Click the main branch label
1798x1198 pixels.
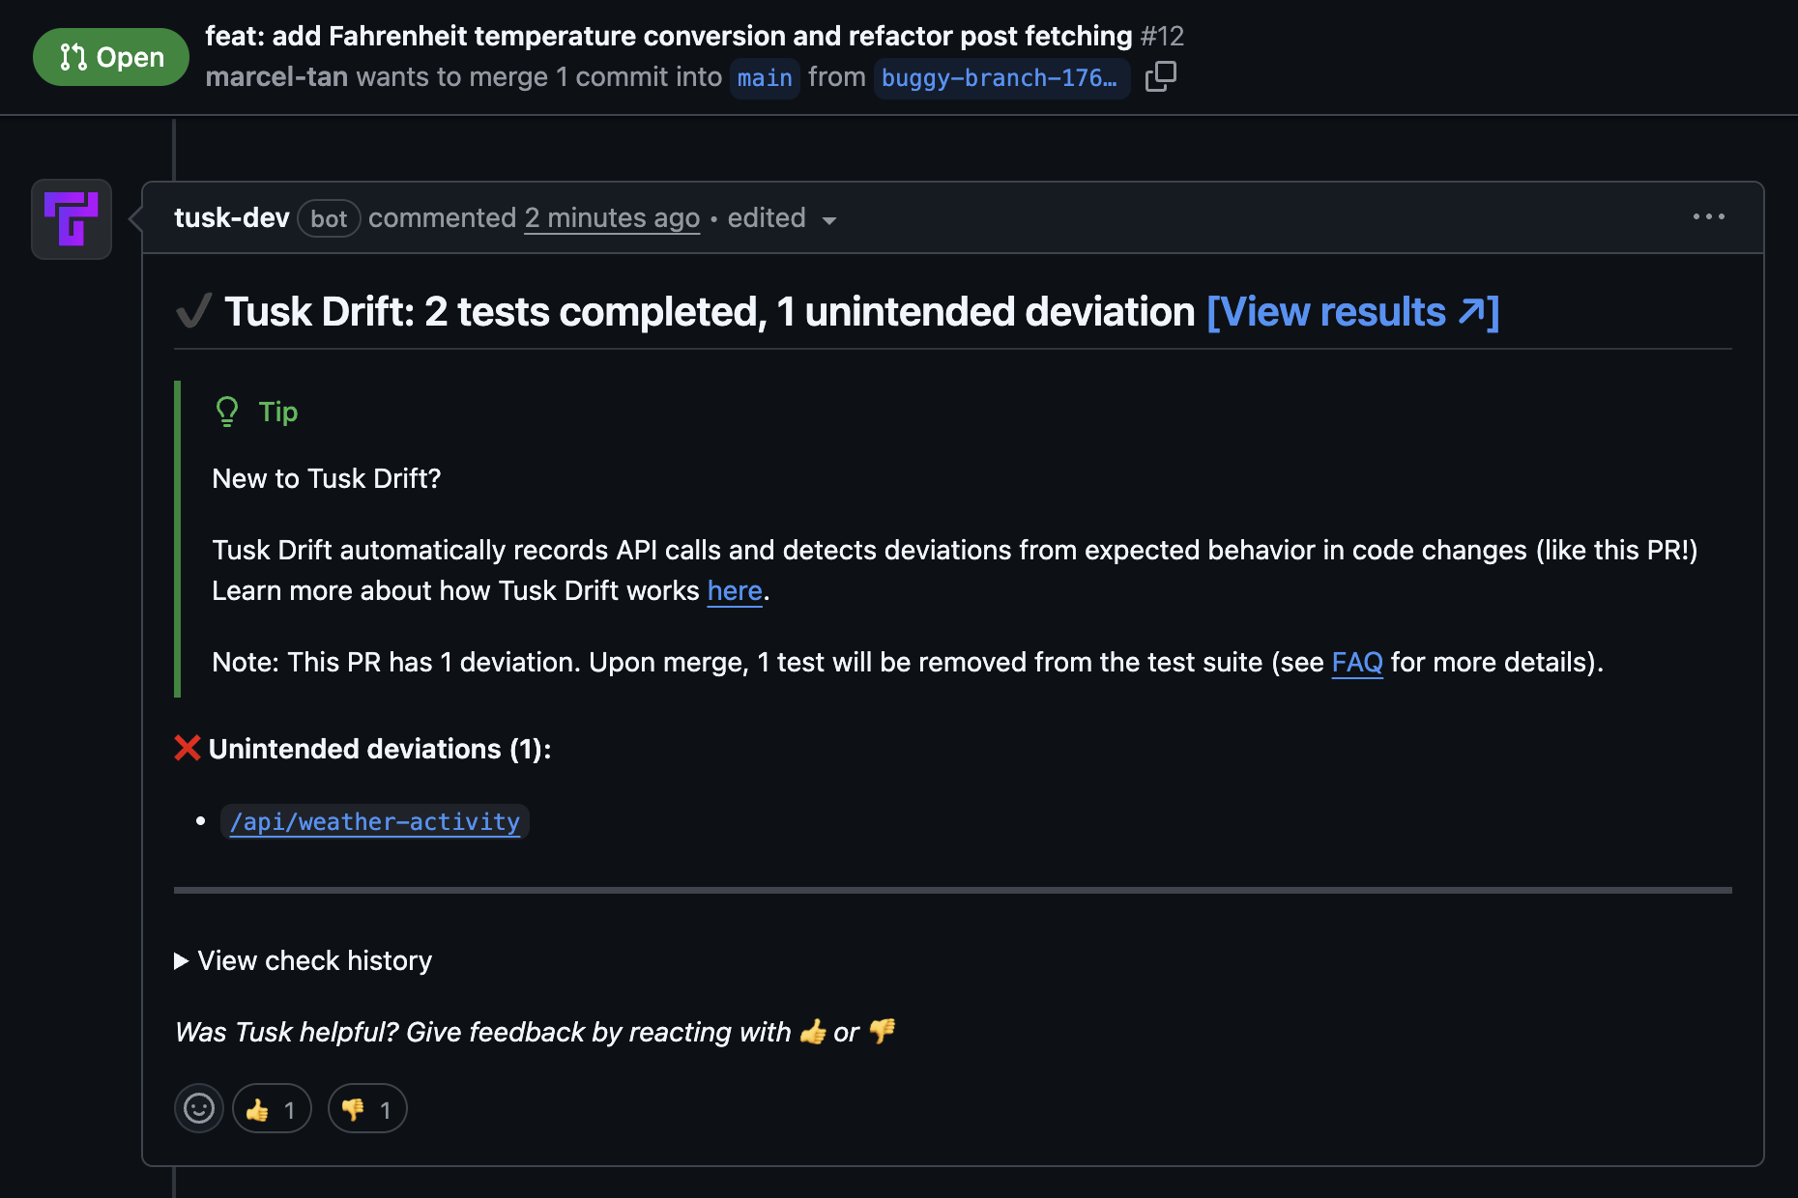pyautogui.click(x=765, y=78)
